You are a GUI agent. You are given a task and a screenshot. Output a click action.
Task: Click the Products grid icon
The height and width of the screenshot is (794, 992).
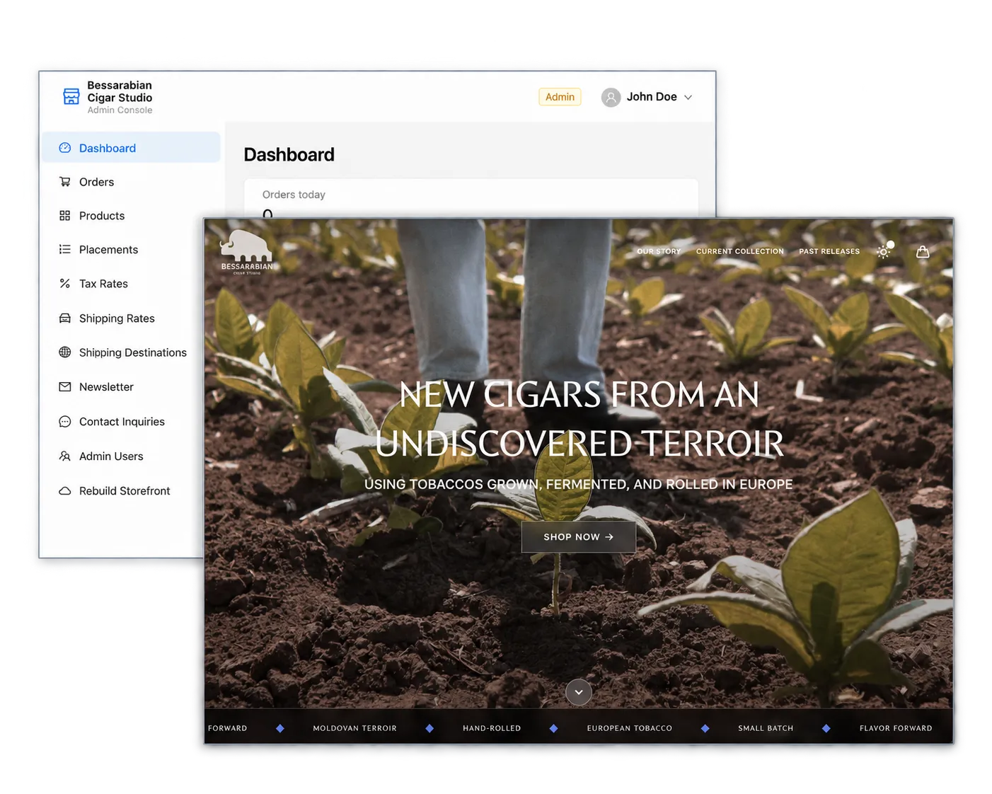[65, 216]
